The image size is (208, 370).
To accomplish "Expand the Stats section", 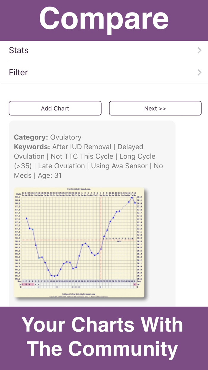I will point(18,50).
